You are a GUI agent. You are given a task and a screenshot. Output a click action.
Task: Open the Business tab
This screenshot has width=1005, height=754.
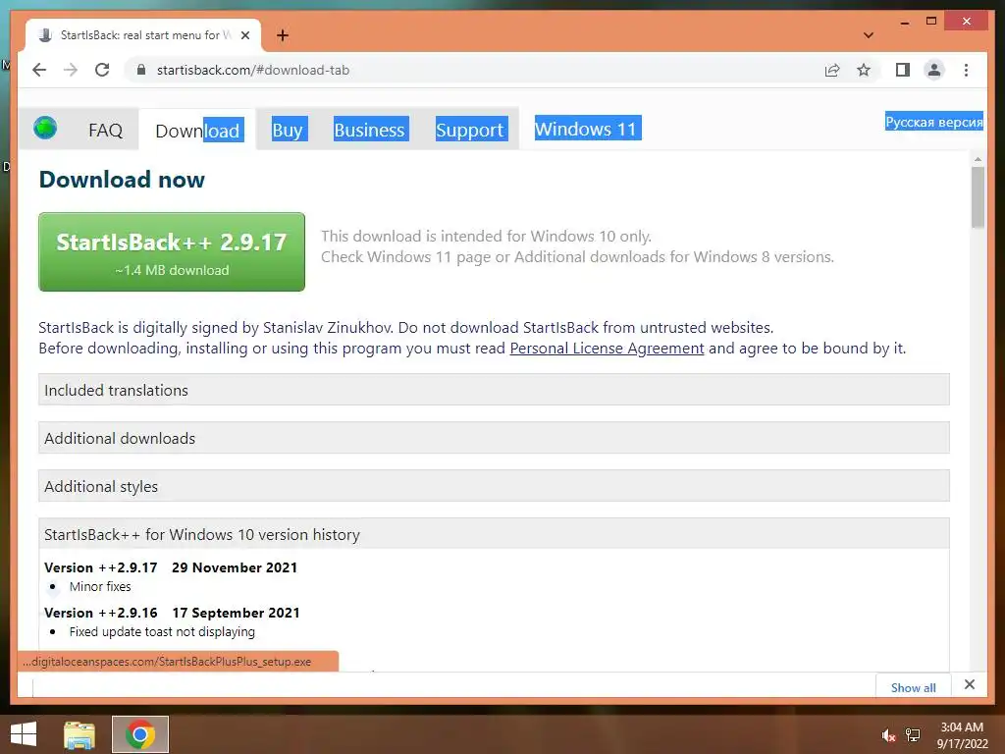(369, 130)
